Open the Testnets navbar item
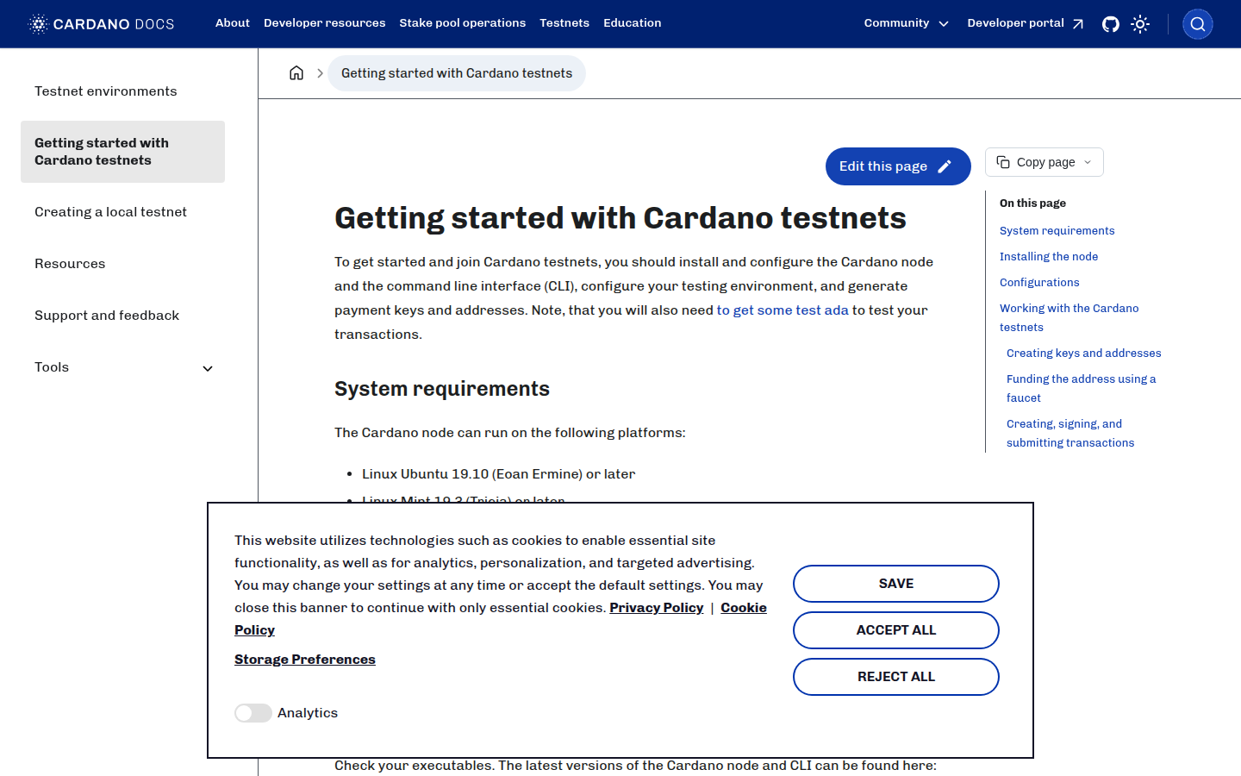Image resolution: width=1241 pixels, height=776 pixels. coord(564,23)
